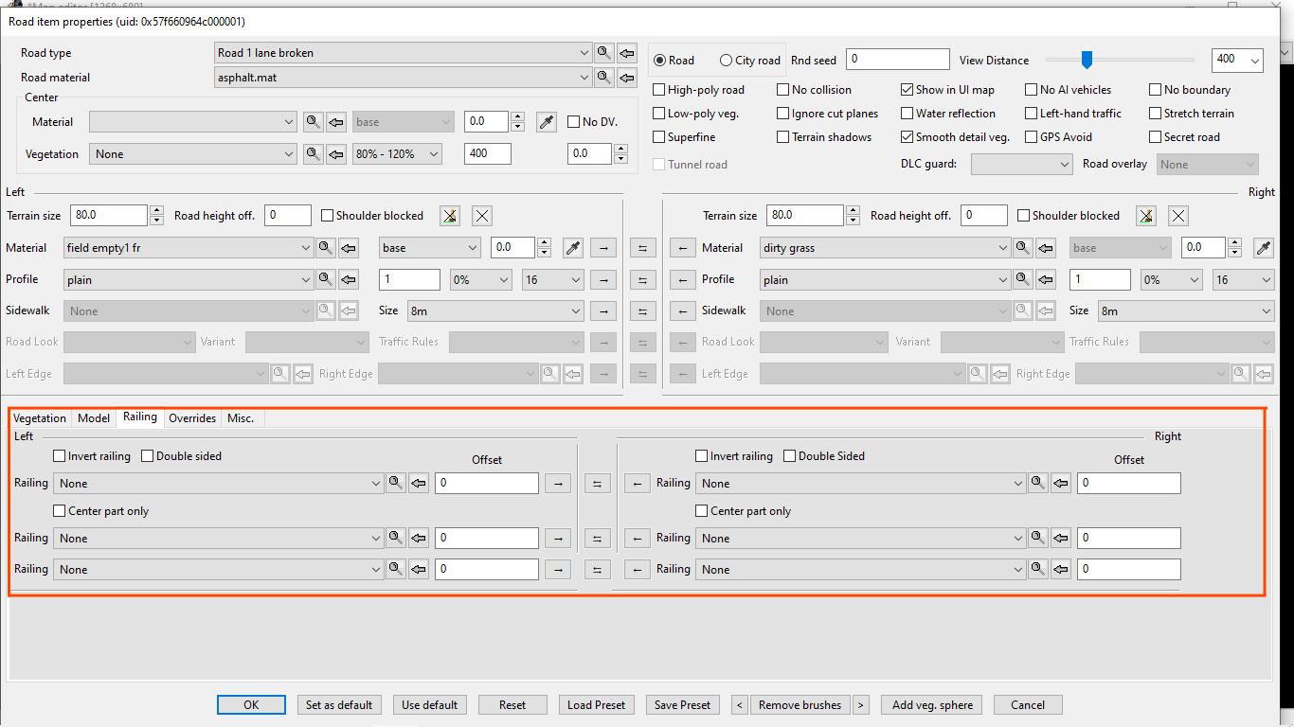Click the eyedropper icon in right Material row

pyautogui.click(x=1263, y=248)
